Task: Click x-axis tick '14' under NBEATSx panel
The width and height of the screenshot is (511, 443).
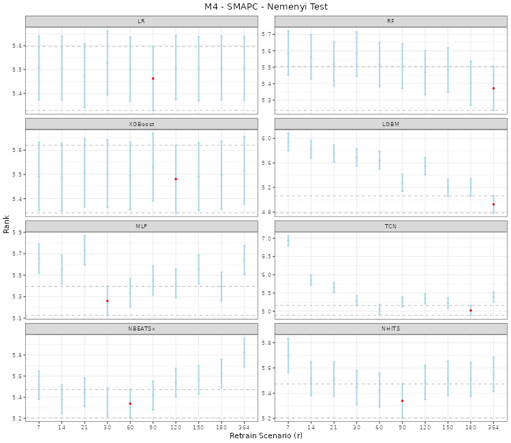Action: [x=61, y=427]
